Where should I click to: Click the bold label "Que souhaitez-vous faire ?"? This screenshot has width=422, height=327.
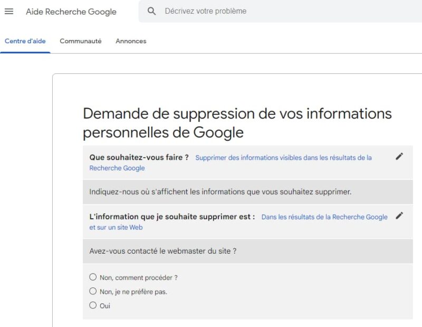pos(140,156)
